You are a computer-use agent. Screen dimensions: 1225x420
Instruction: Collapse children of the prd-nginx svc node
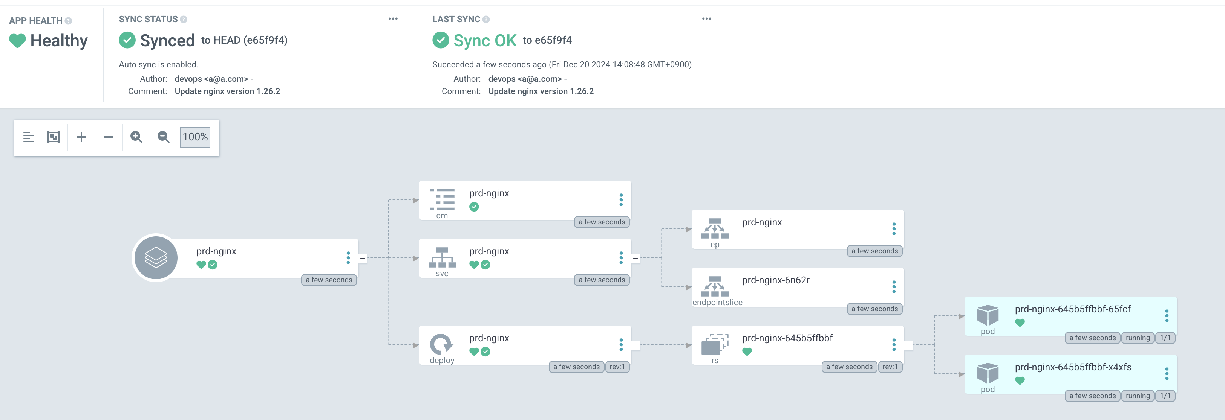[x=635, y=258]
